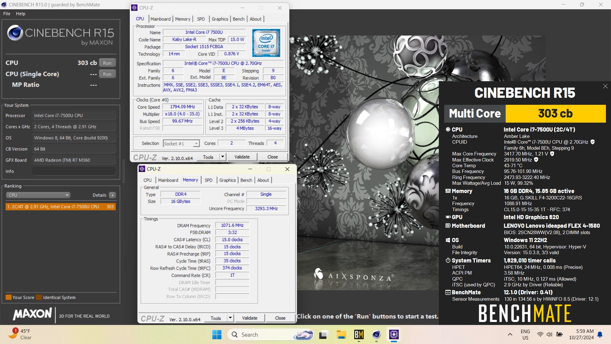This screenshot has width=611, height=344.
Task: Expand the Tools arrow in the top CPU-Z window
Action: [223, 157]
